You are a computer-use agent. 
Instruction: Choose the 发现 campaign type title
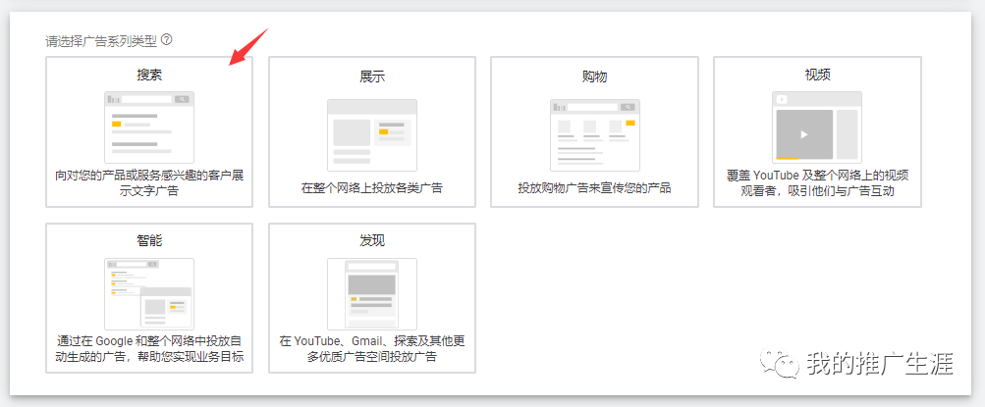[x=372, y=241]
